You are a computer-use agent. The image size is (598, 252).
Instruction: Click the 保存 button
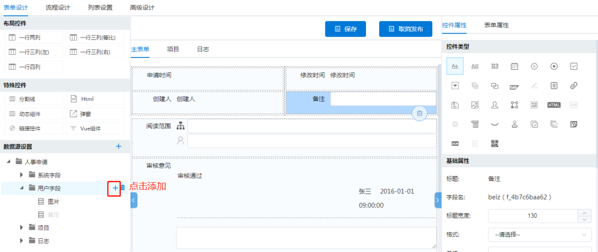tap(345, 29)
